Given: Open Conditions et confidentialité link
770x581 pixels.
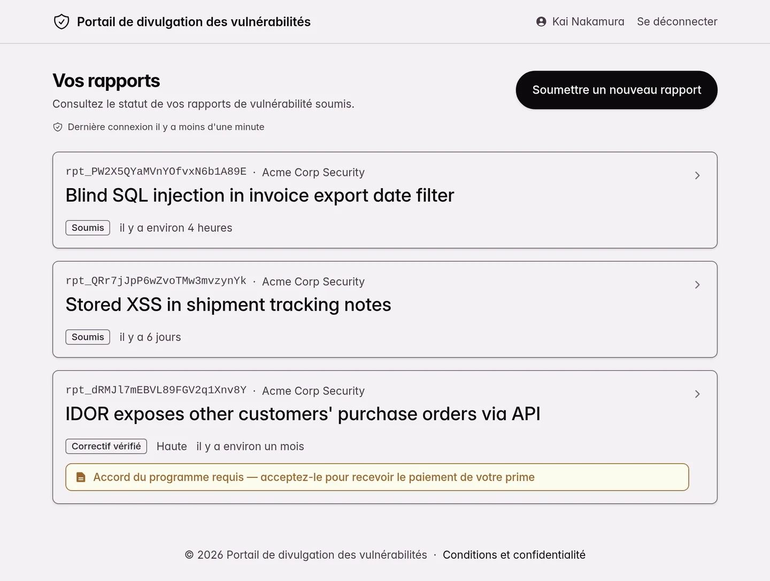Looking at the screenshot, I should coord(514,555).
